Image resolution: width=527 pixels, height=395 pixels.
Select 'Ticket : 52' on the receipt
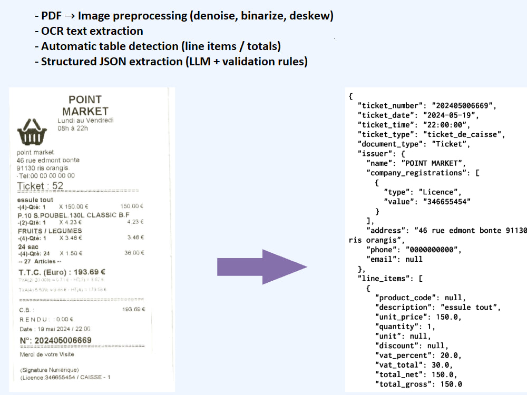[40, 186]
